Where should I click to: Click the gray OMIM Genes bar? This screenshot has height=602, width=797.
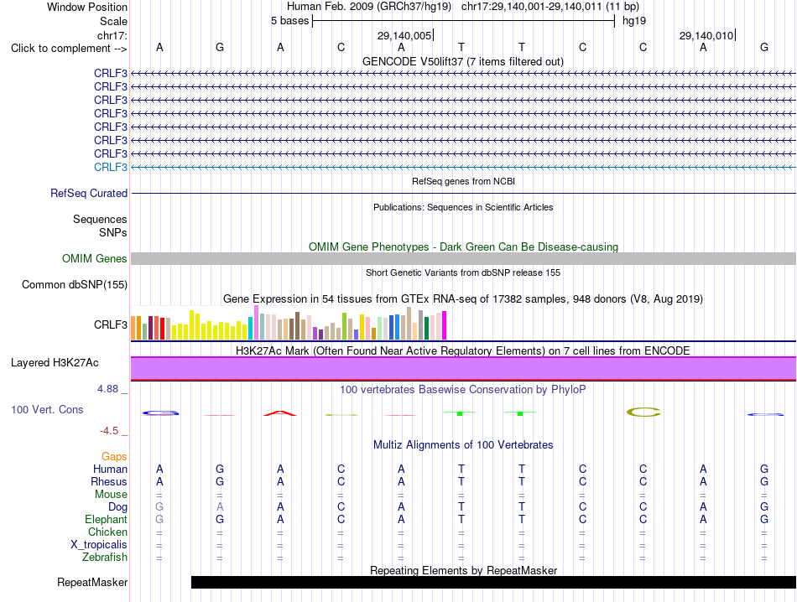pyautogui.click(x=464, y=258)
